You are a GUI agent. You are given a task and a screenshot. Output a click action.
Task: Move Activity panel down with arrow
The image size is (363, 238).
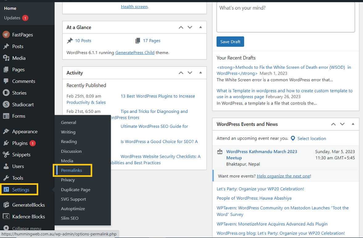190,73
